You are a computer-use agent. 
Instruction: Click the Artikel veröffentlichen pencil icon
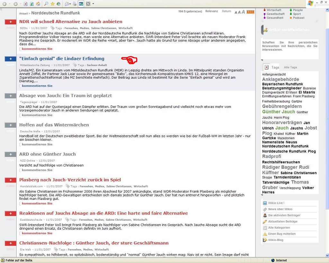coord(265,30)
